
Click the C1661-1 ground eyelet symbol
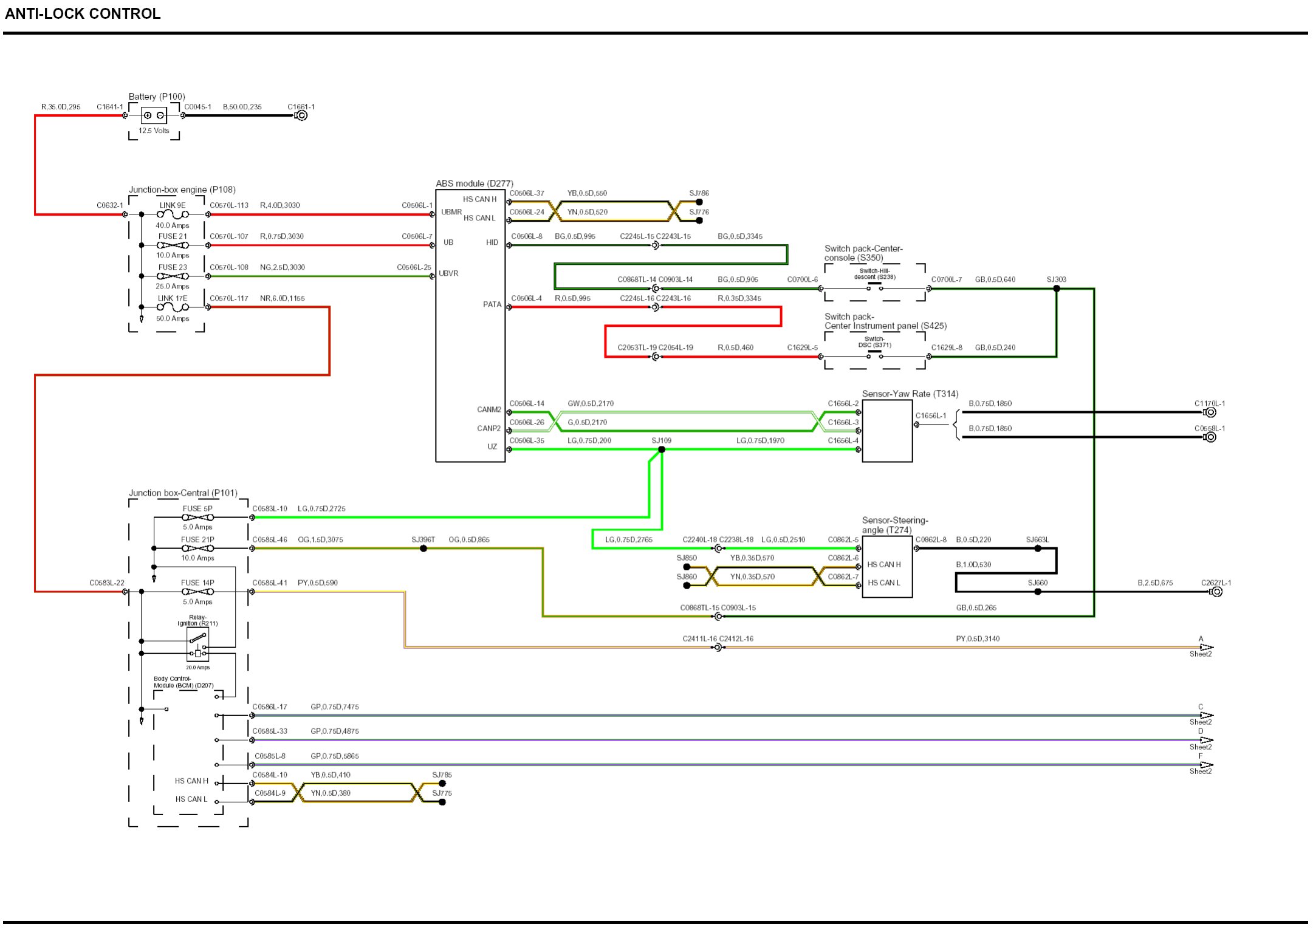point(301,115)
